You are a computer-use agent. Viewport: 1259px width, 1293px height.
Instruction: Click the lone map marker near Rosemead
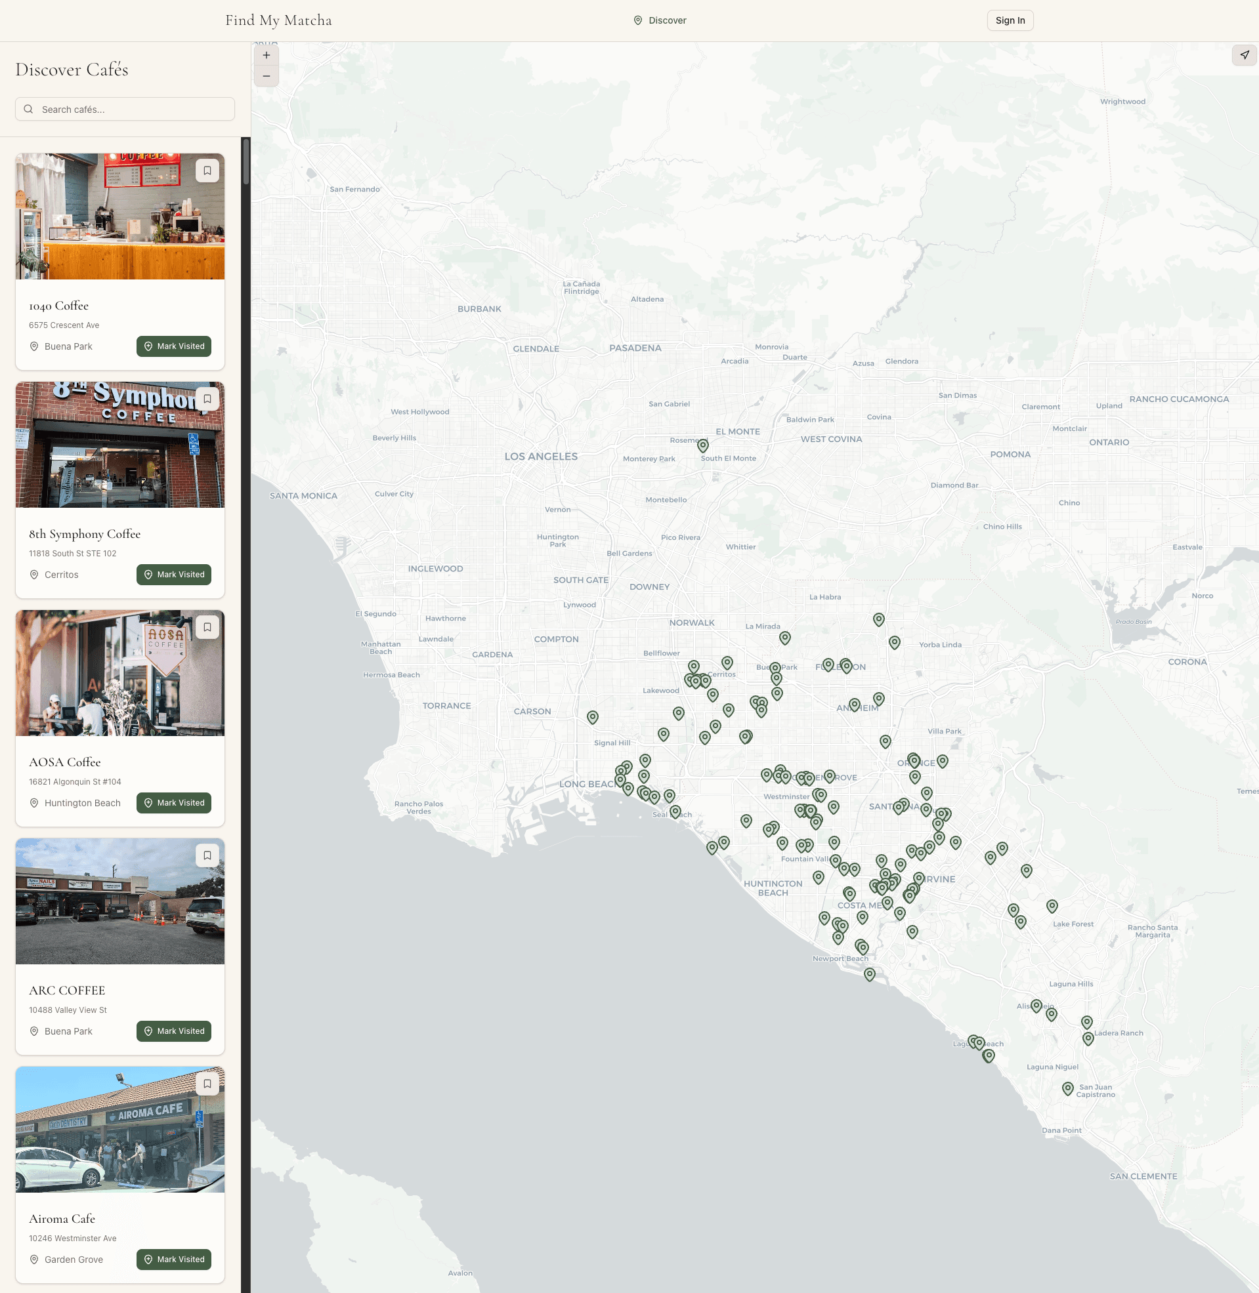[703, 446]
